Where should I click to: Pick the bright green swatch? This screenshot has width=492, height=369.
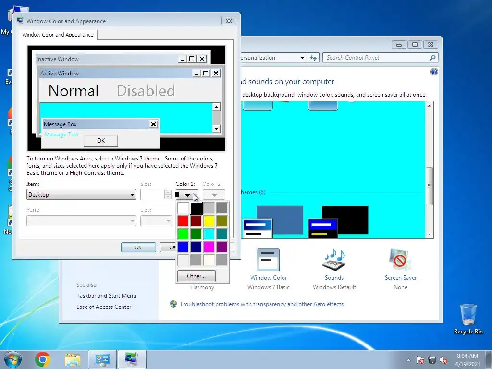tap(183, 234)
